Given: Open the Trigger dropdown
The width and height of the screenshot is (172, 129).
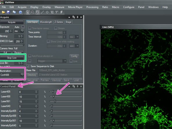Looking at the screenshot, I should tap(65, 61).
